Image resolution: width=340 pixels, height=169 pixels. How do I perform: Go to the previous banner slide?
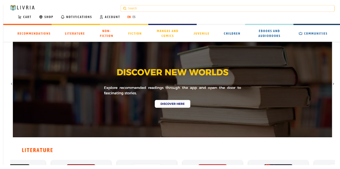pyautogui.click(x=12, y=84)
